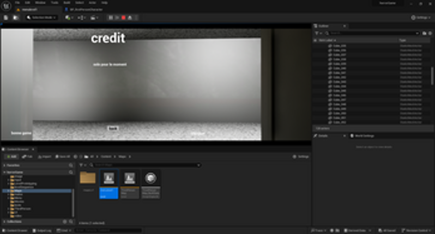The width and height of the screenshot is (435, 234).
Task: Close the Outliner tab
Action: coord(345,26)
